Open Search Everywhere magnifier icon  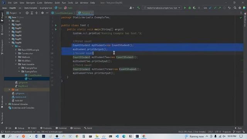click(x=235, y=8)
